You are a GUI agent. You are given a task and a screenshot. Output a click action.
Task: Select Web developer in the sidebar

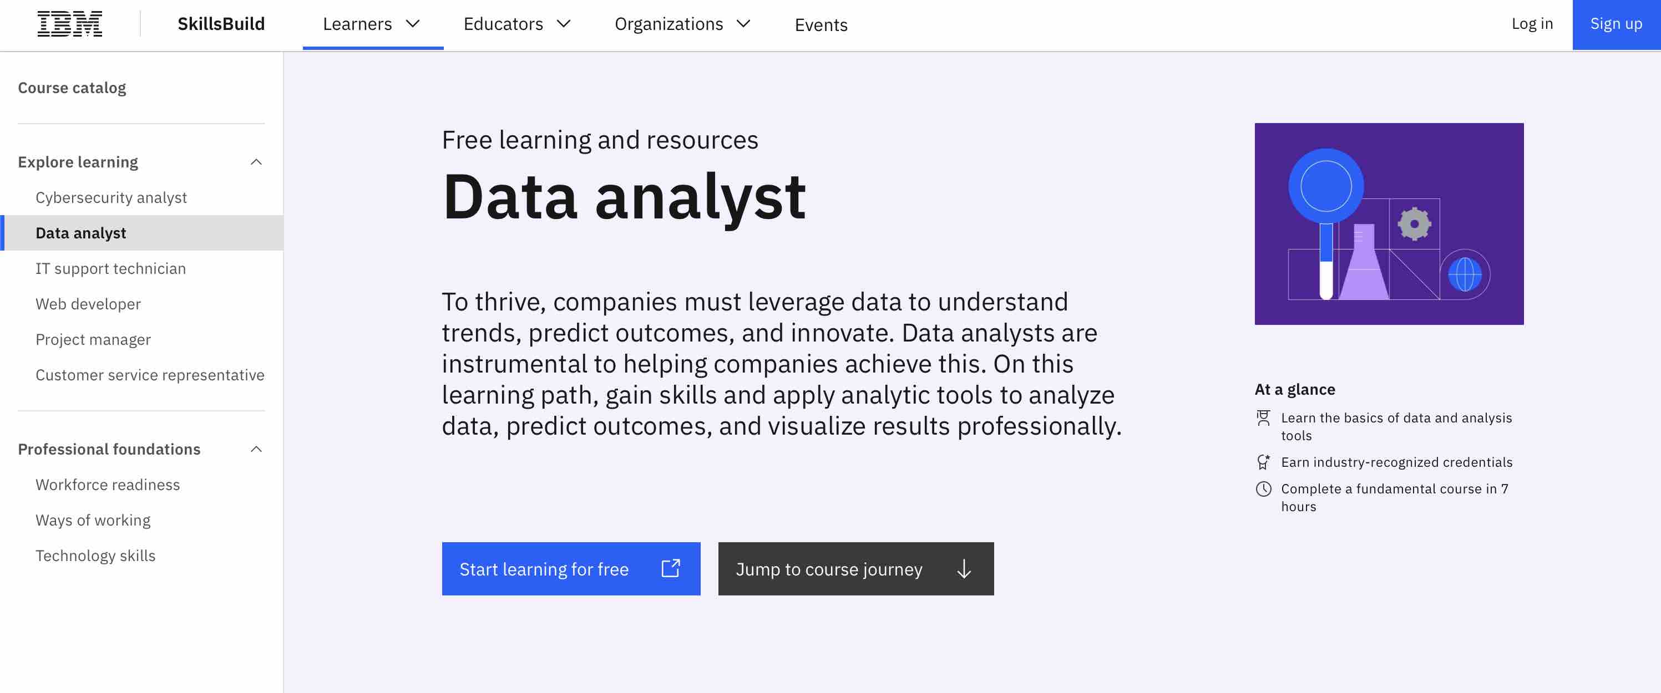coord(88,304)
